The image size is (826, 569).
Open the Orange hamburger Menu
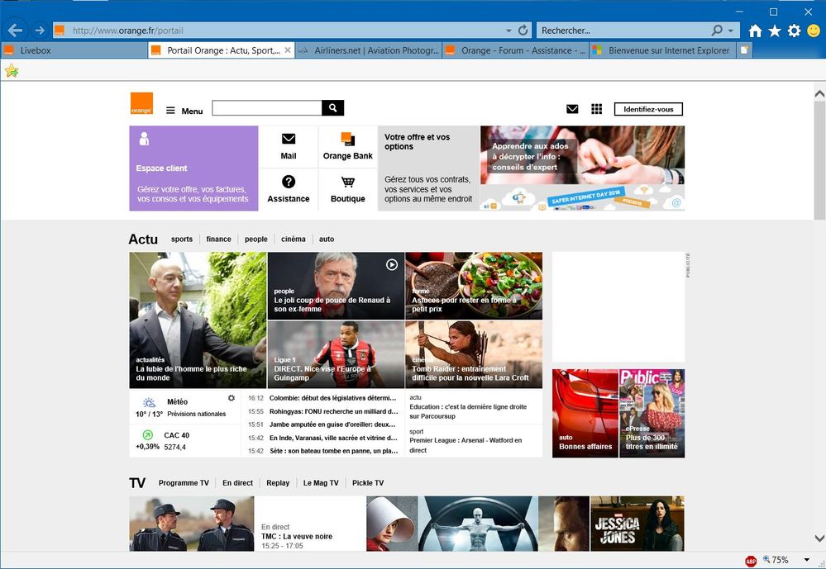click(184, 111)
